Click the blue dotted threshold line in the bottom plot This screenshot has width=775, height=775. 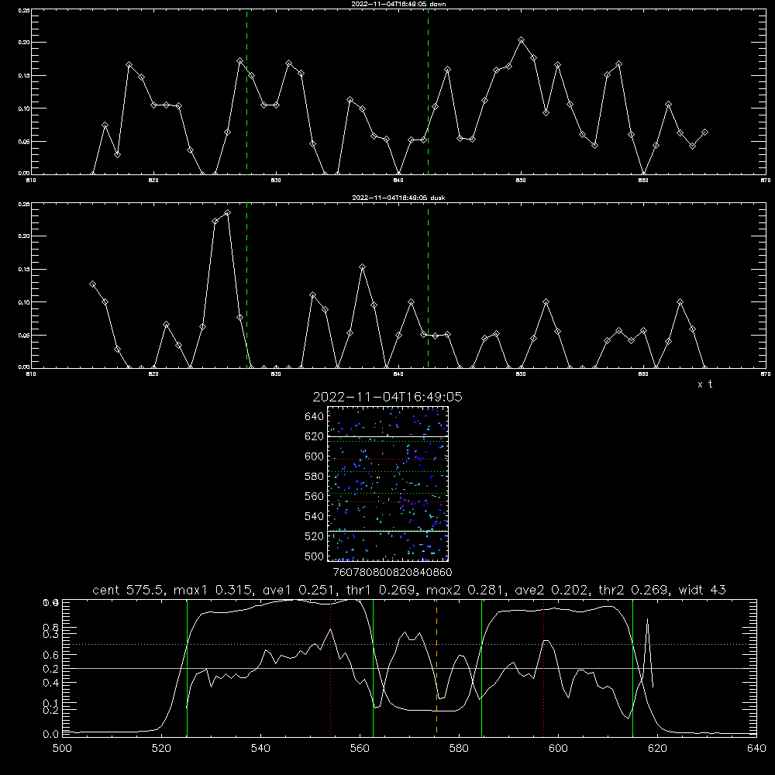409,644
